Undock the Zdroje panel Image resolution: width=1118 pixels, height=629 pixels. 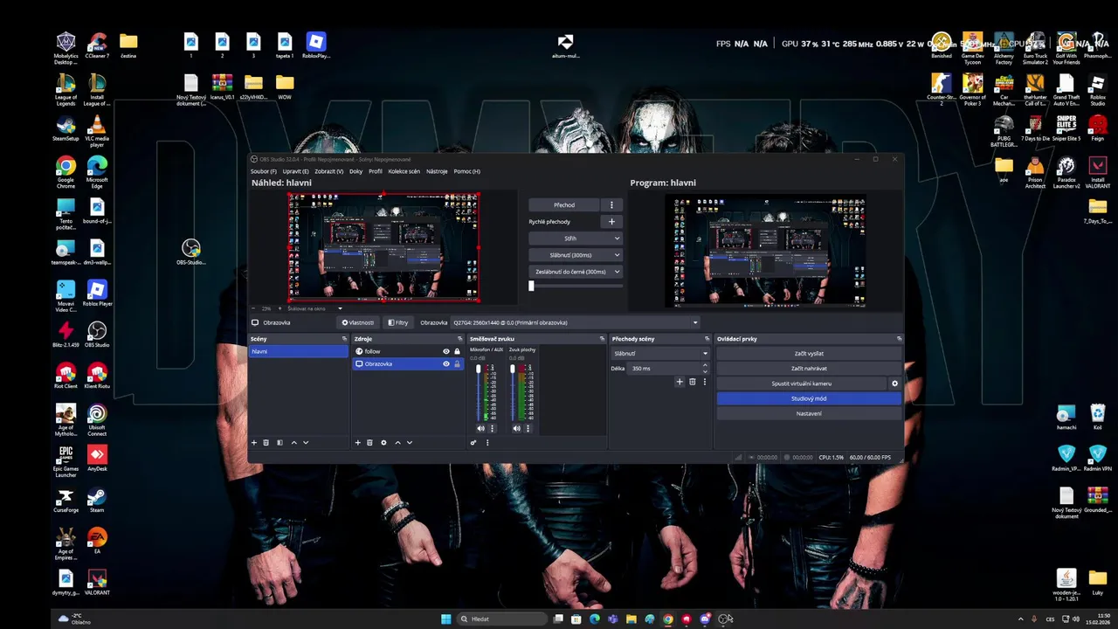click(459, 339)
